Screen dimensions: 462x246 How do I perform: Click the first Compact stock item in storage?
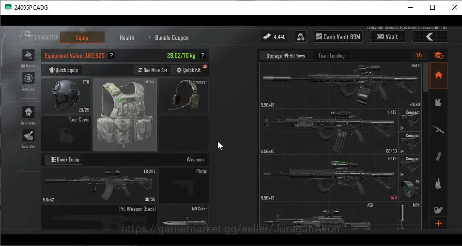[410, 120]
